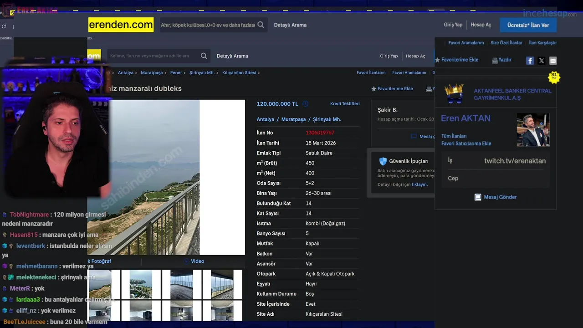
Task: Click the Ücretsiz İlan Ver button
Action: (x=528, y=25)
